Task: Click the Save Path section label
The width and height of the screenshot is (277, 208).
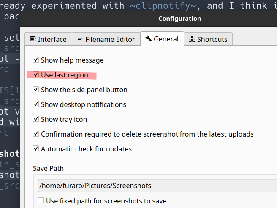Action: point(48,168)
